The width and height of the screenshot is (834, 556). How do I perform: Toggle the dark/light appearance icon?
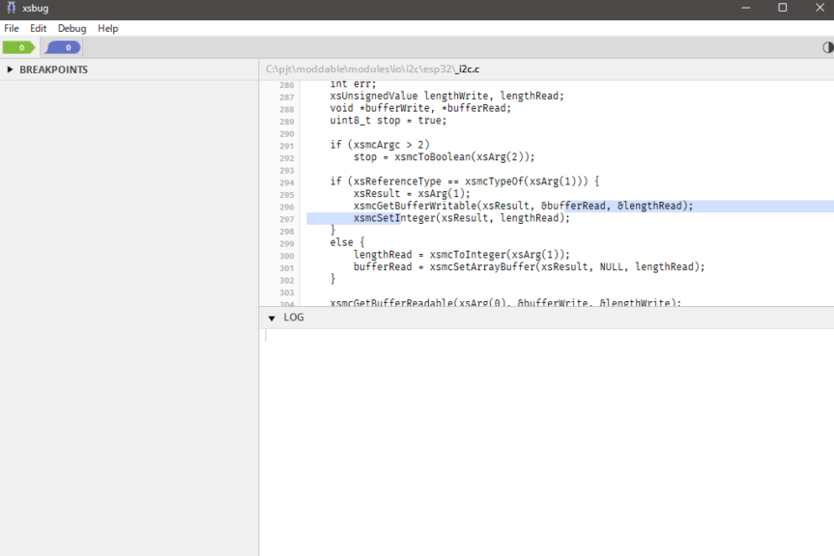click(827, 47)
